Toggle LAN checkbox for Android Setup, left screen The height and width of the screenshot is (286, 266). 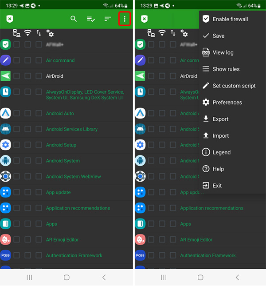pyautogui.click(x=17, y=145)
